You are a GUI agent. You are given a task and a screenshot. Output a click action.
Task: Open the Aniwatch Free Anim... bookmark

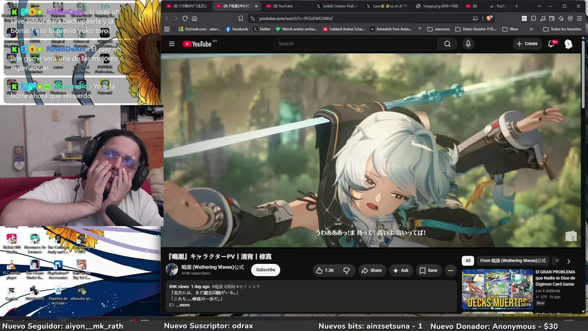tap(390, 29)
